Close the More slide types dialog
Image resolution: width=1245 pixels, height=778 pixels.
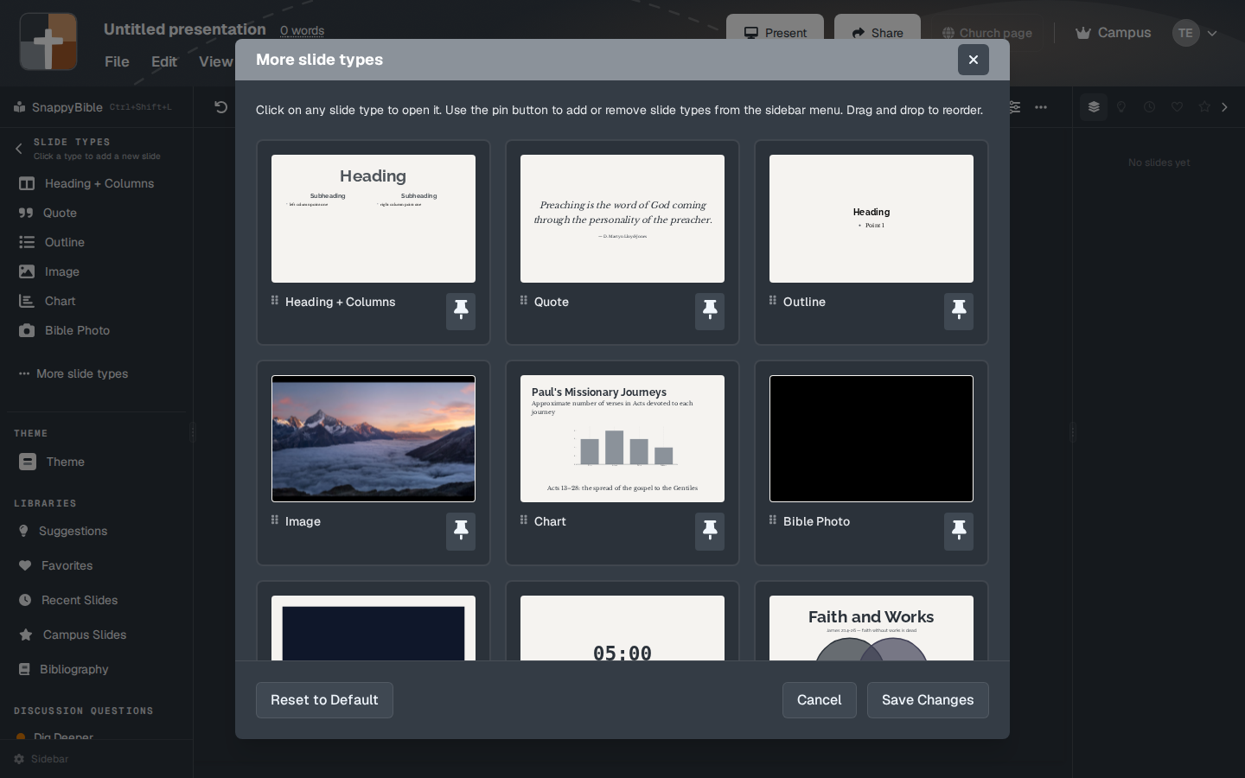(x=974, y=60)
